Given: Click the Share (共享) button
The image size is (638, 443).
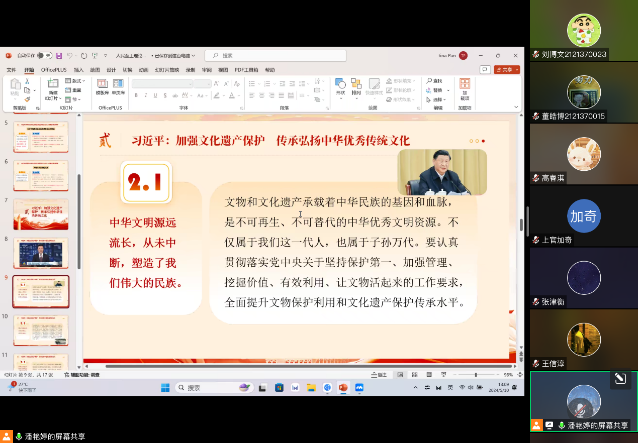Looking at the screenshot, I should (x=506, y=70).
